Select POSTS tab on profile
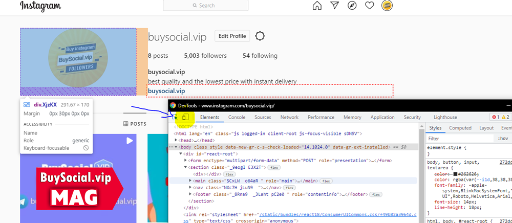Screen dimensions: 512x223 135,124
